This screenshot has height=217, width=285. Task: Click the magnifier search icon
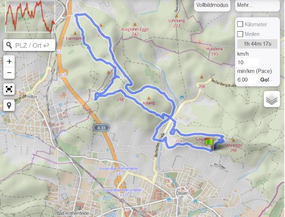click(9, 45)
